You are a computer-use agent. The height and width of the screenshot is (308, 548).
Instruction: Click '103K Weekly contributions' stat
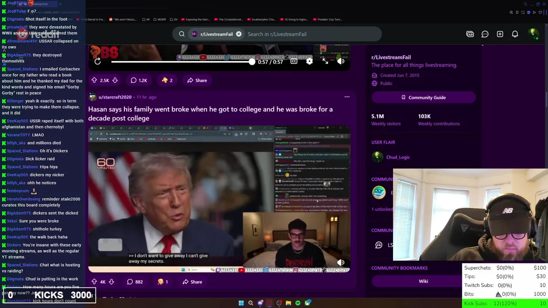coord(438,120)
